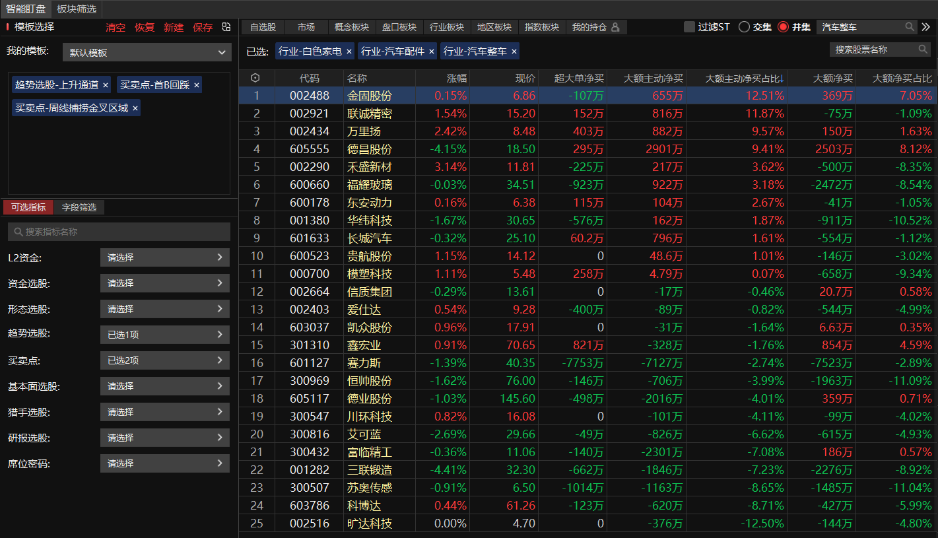Select the 赛力斯 stock row

(x=587, y=363)
